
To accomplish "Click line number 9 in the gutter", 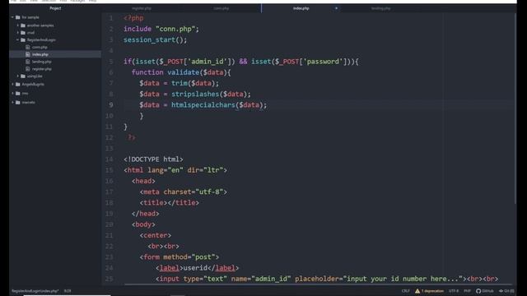I will pyautogui.click(x=111, y=105).
